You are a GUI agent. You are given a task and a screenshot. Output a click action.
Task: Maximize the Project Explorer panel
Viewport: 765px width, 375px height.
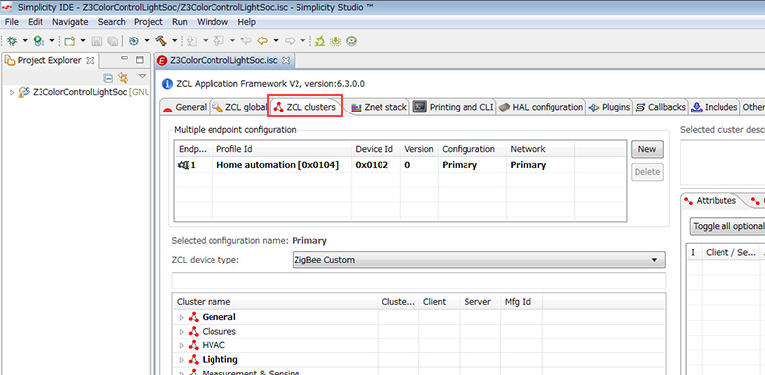coord(140,60)
